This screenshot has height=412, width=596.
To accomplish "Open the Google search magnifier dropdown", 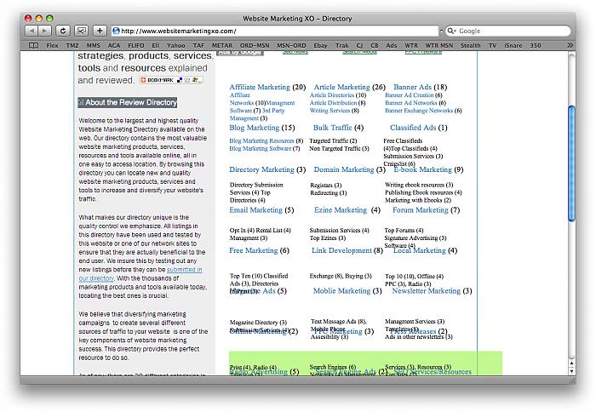I will [451, 31].
